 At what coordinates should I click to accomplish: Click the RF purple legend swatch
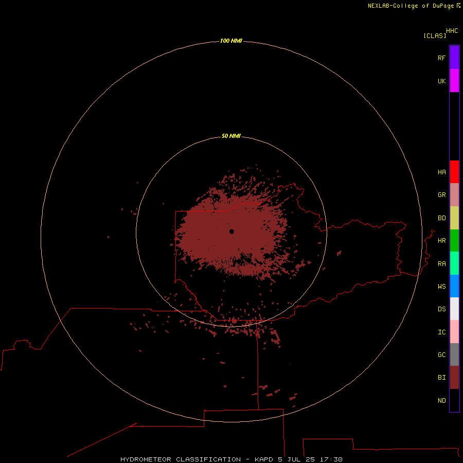(x=454, y=58)
